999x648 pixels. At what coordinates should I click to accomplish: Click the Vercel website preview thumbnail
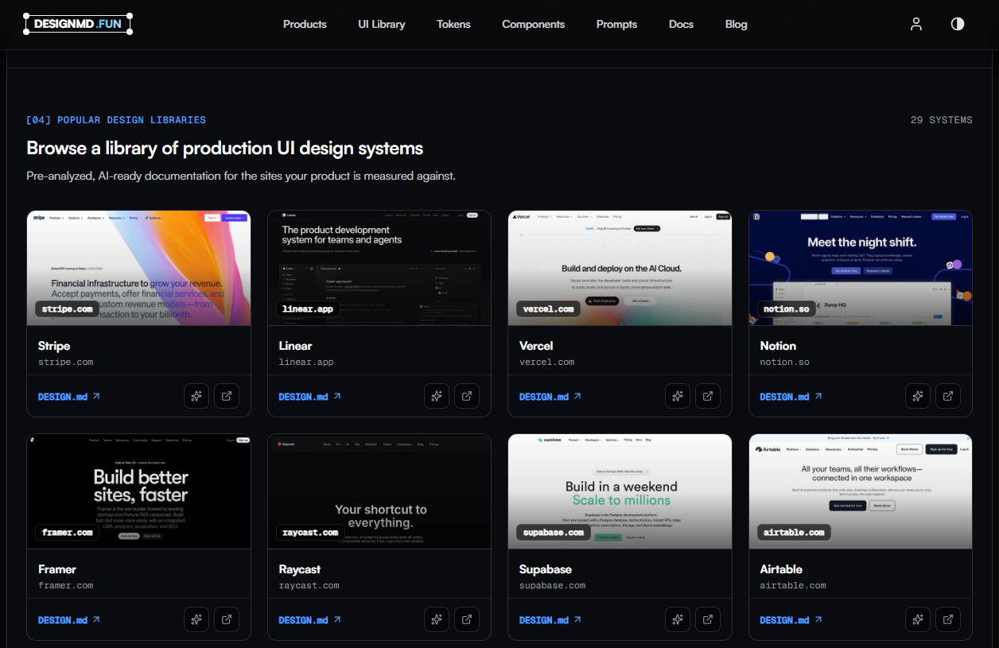pos(620,268)
